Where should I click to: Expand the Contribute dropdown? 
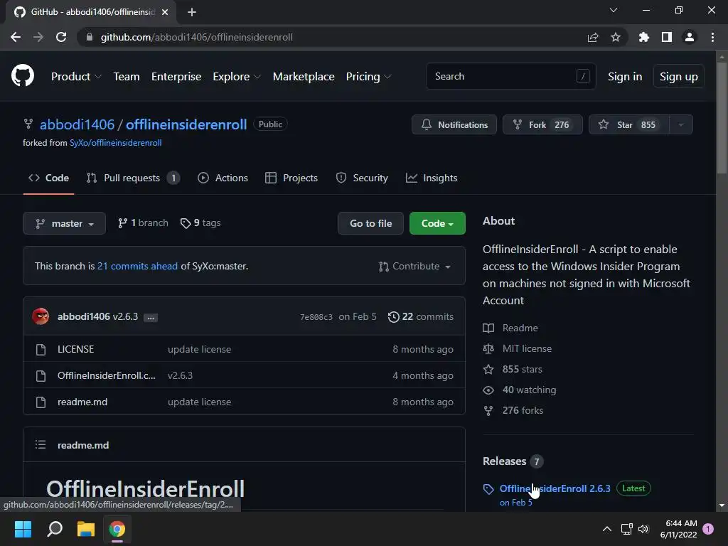[414, 267]
